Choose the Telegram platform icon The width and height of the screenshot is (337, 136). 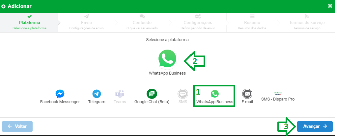pos(97,94)
